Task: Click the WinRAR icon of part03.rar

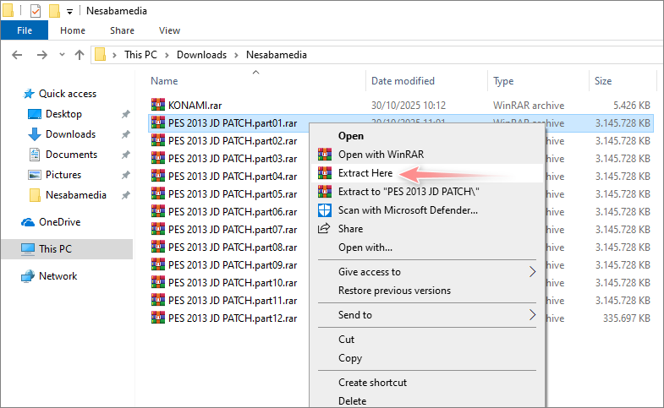Action: coord(158,158)
